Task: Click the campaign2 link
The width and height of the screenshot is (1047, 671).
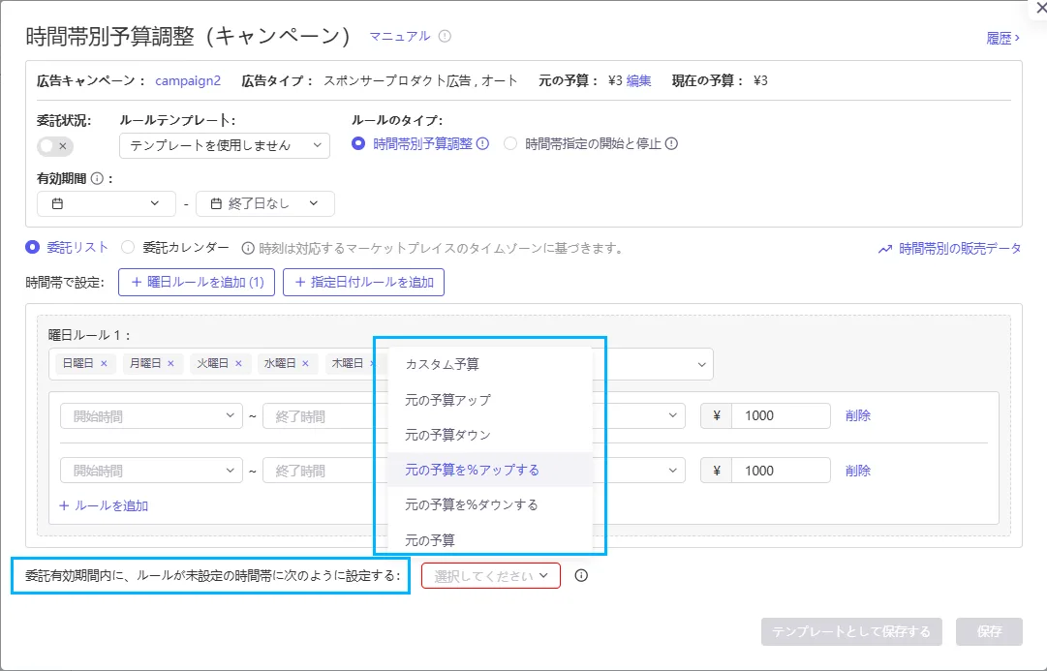Action: [x=188, y=80]
